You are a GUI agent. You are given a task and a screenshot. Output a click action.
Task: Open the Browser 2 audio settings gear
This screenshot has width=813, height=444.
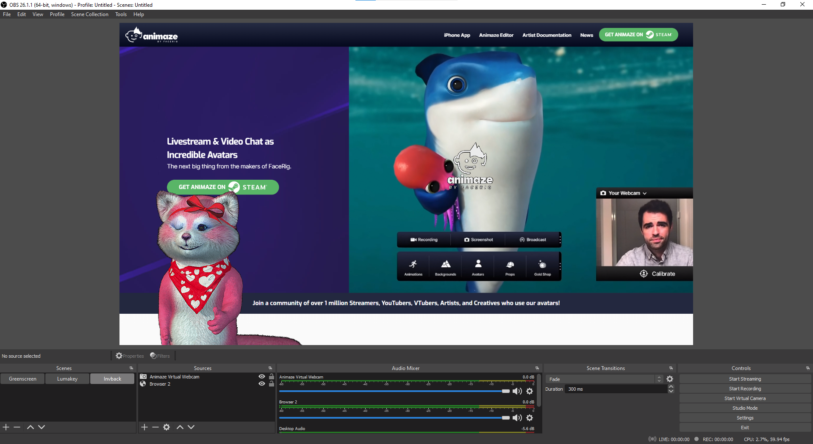coord(530,418)
